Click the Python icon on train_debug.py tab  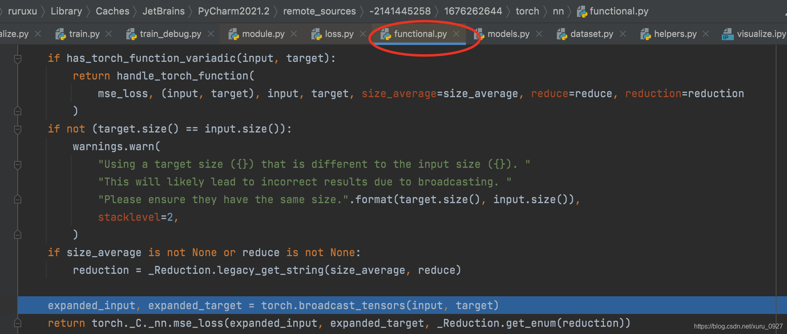(131, 34)
